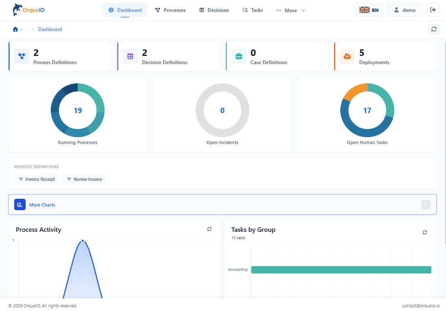Click the Open Incidents label
Image resolution: width=446 pixels, height=311 pixels.
(223, 142)
